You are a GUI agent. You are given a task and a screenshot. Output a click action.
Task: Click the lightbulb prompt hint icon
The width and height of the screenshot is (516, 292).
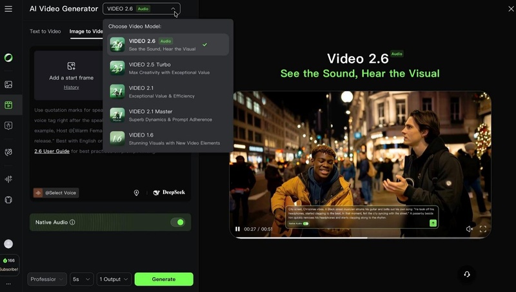136,193
